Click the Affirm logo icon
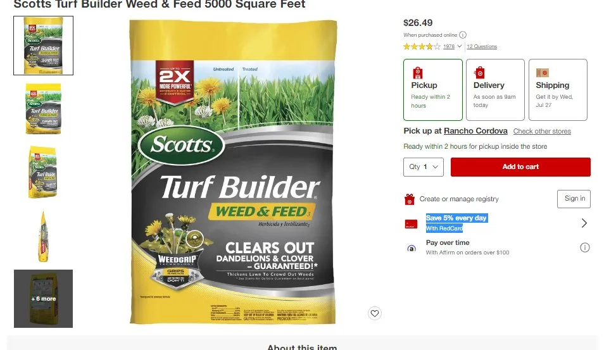Image resolution: width=616 pixels, height=350 pixels. tap(412, 248)
